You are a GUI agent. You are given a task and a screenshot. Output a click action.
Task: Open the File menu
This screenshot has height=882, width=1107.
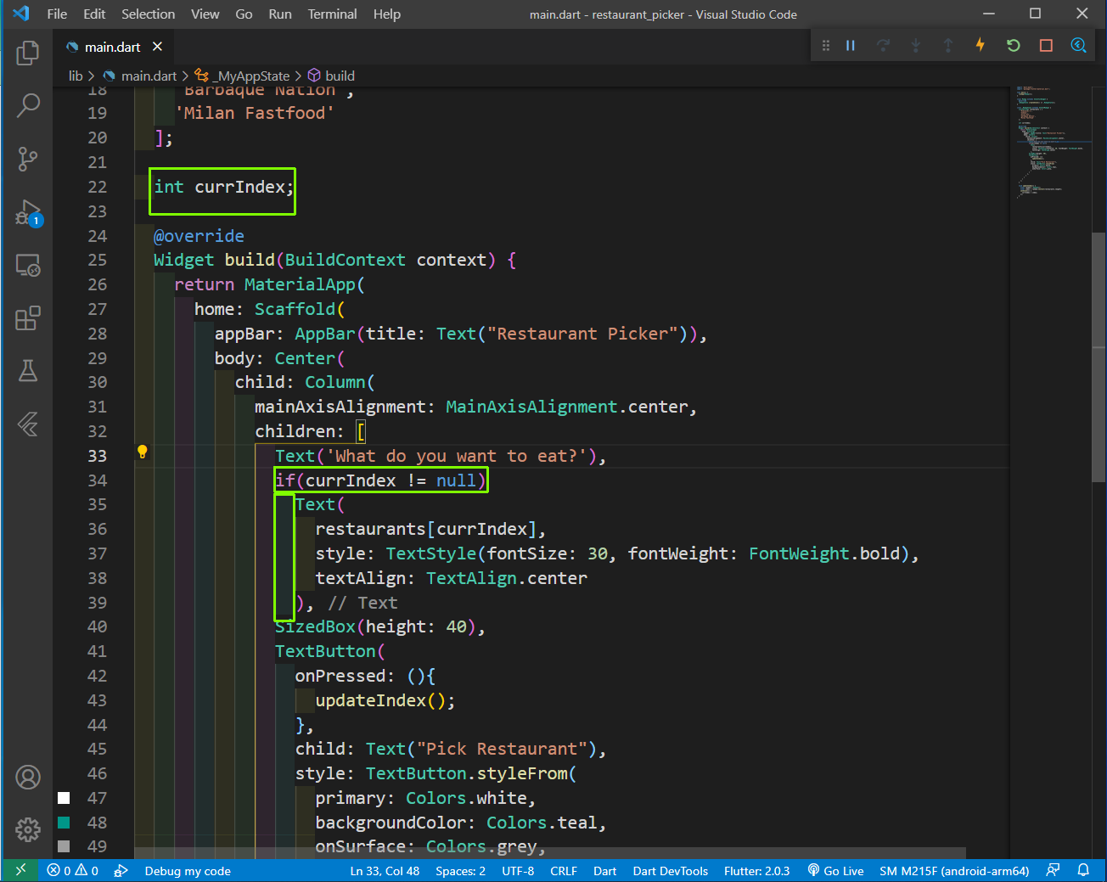[57, 14]
